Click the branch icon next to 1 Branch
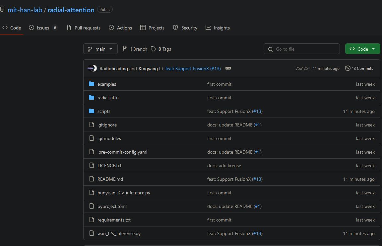The height and width of the screenshot is (246, 382). tap(124, 49)
